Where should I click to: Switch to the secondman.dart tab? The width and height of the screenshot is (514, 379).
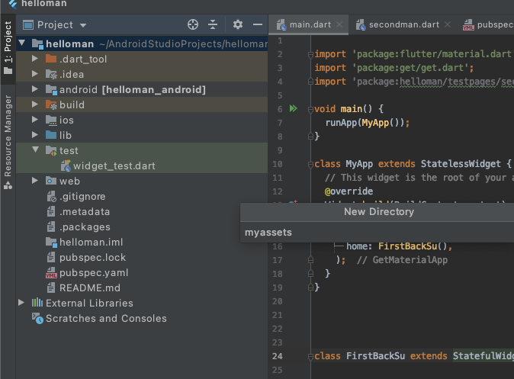404,24
